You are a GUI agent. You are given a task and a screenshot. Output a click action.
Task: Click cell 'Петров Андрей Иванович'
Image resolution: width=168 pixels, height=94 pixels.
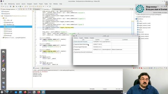click(x=83, y=47)
